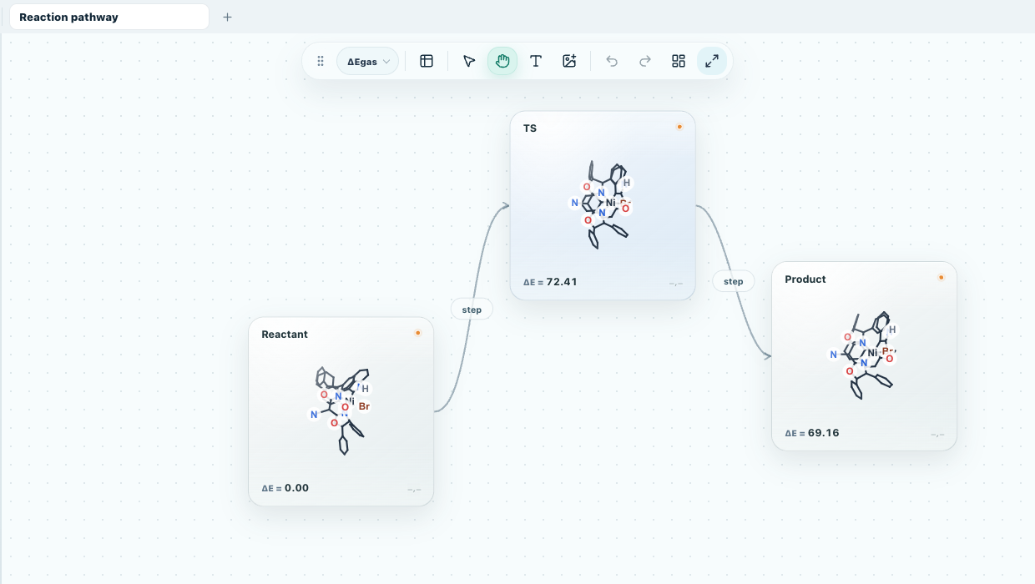Select the Text tool
1035x584 pixels.
(536, 61)
